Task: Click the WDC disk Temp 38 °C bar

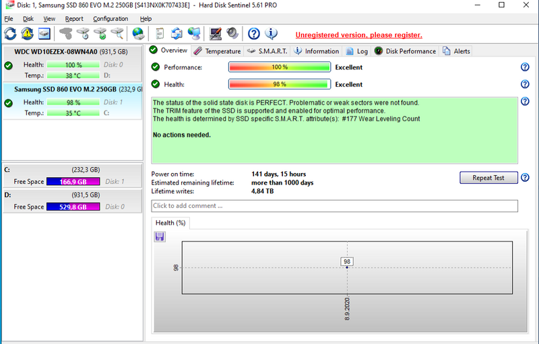Action: [x=73, y=75]
